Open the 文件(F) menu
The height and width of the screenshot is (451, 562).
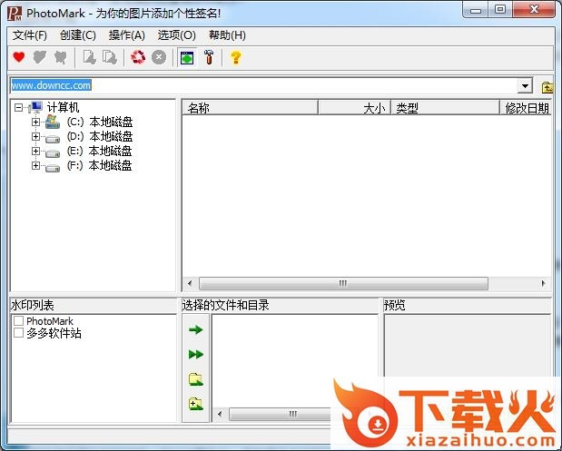(30, 35)
